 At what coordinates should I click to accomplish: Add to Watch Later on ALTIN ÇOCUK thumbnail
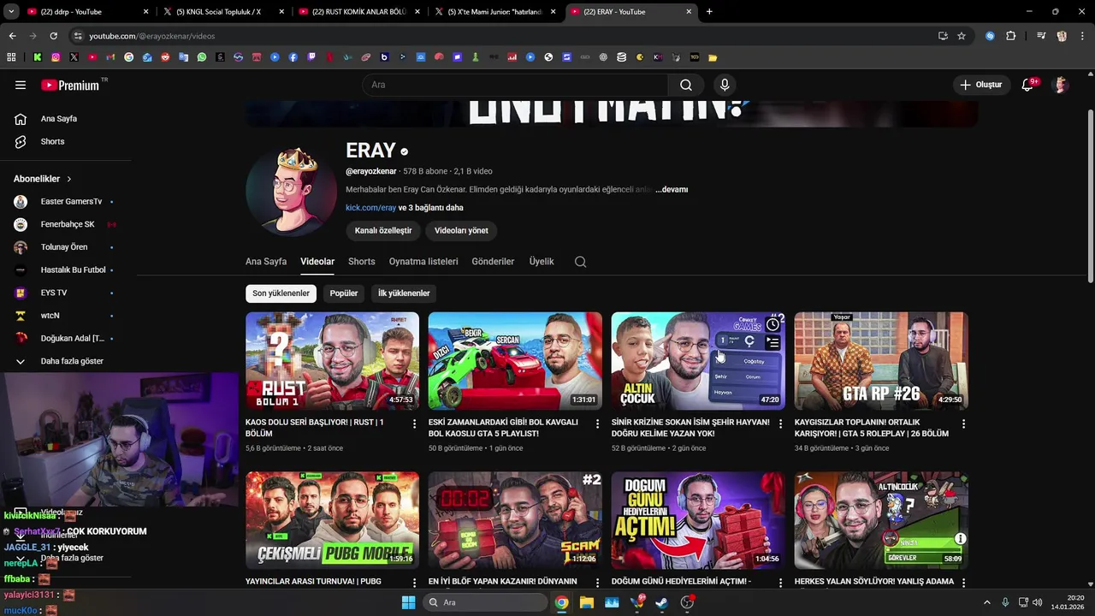[772, 324]
